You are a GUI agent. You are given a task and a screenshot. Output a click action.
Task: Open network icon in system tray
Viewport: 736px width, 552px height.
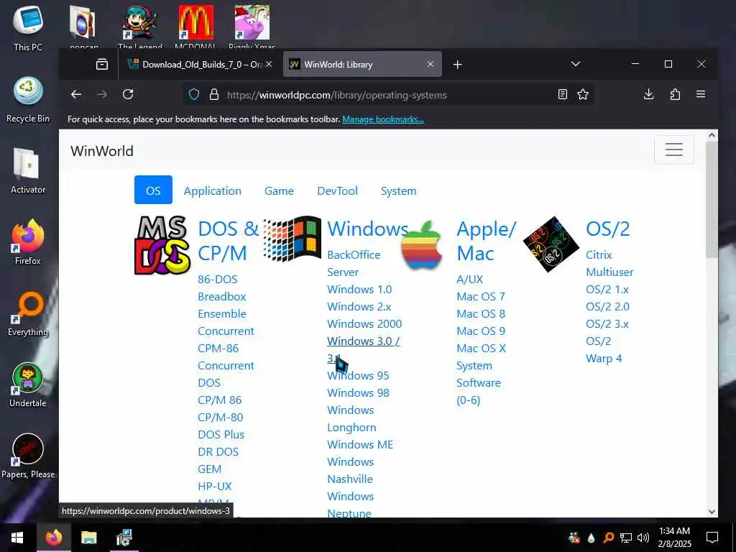(x=626, y=538)
